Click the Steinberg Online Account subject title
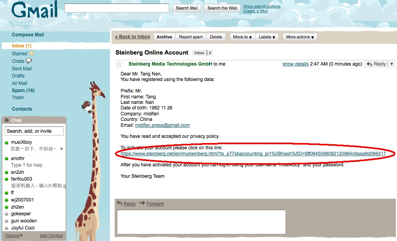 click(152, 53)
